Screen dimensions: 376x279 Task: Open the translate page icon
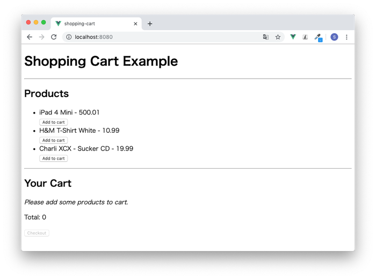pos(266,37)
